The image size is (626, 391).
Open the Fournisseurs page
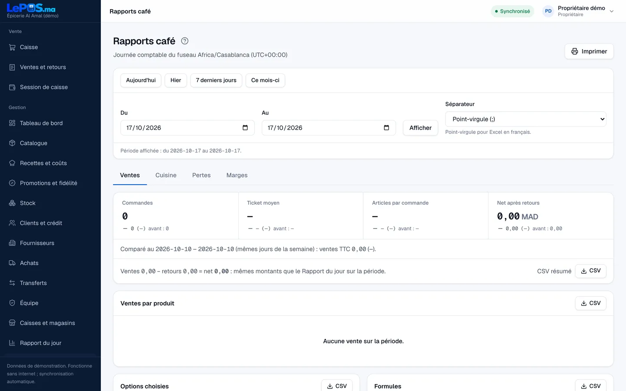click(x=50, y=243)
